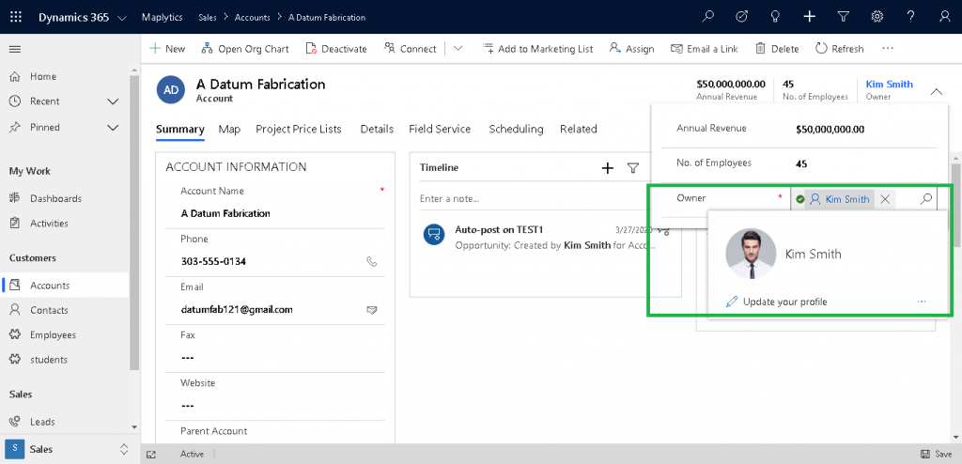Open the Field Service tab
The height and width of the screenshot is (464, 962).
[440, 129]
